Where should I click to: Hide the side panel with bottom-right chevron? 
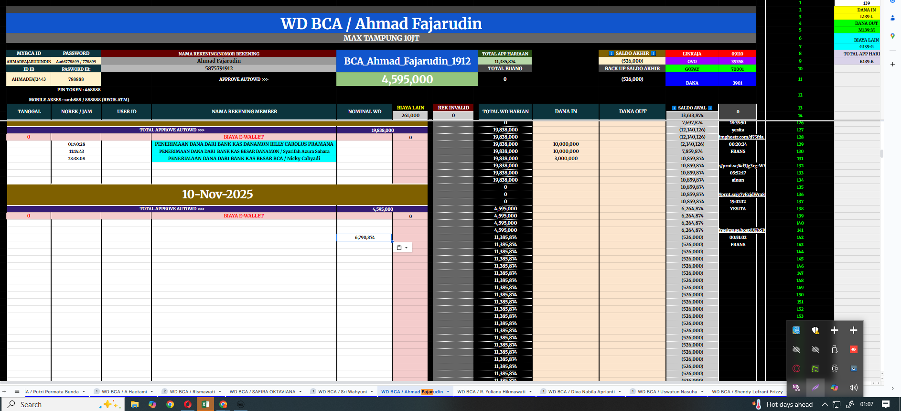(892, 389)
